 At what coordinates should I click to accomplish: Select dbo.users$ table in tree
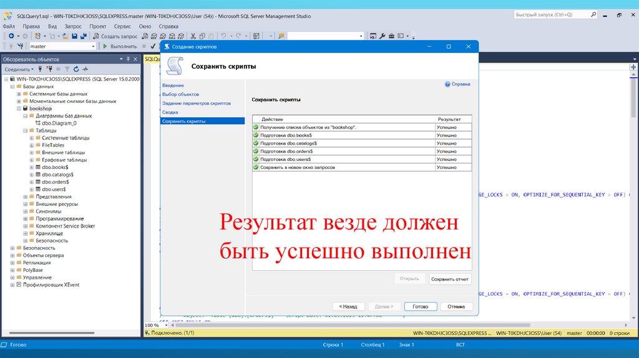click(54, 190)
